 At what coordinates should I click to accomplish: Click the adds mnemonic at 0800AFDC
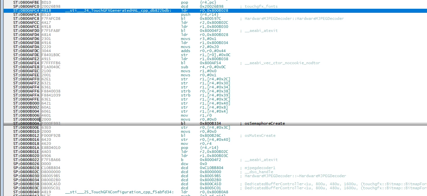pos(186,51)
